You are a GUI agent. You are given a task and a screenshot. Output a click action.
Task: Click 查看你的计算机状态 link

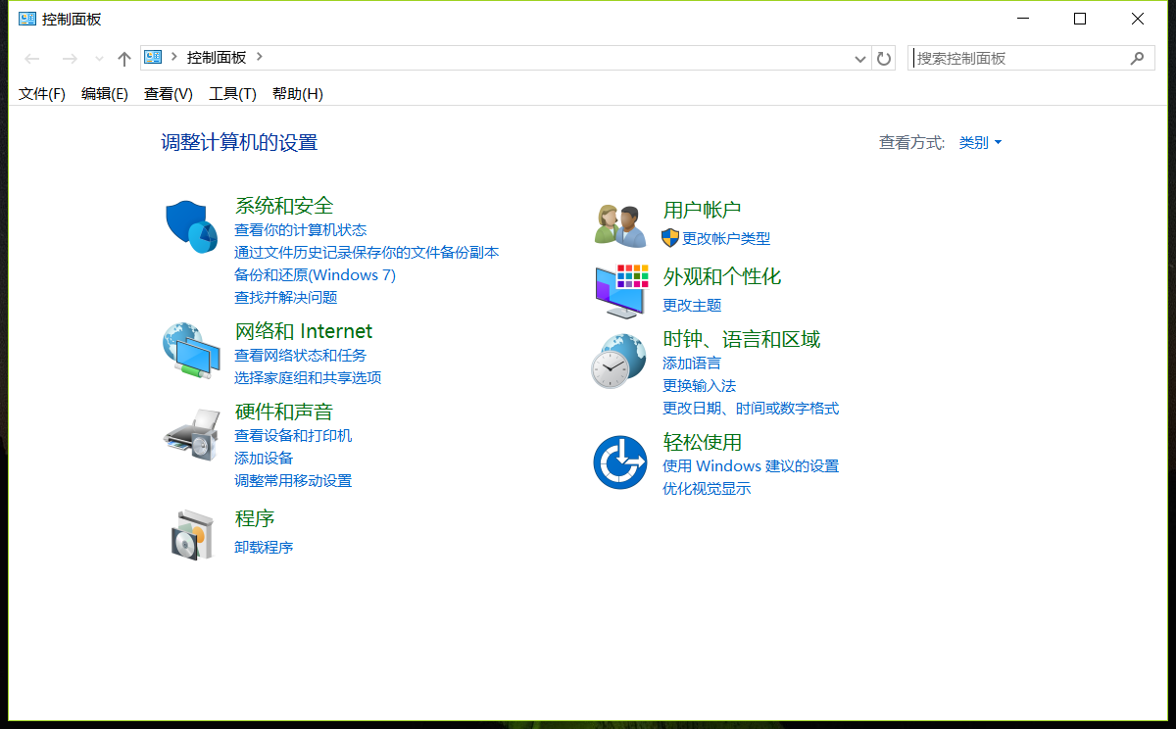[300, 230]
